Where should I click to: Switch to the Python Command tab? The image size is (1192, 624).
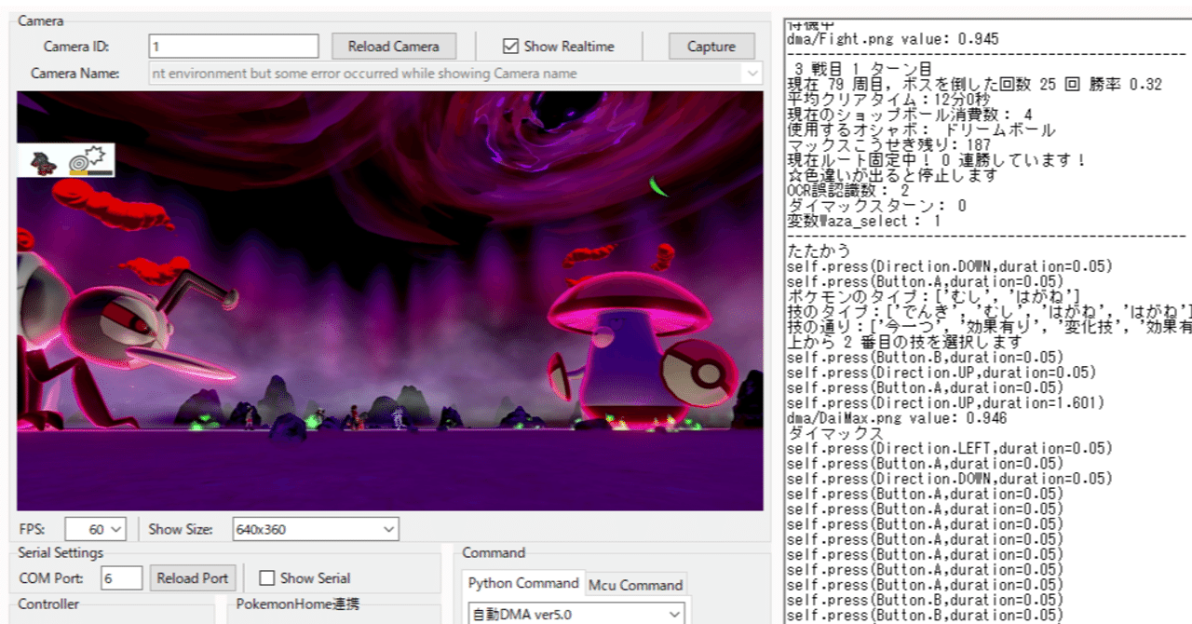pos(523,583)
